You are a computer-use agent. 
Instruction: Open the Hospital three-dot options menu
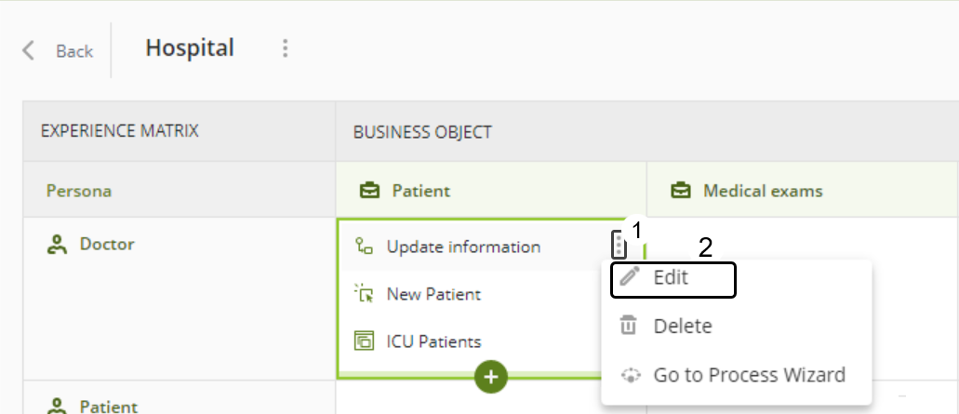(286, 48)
